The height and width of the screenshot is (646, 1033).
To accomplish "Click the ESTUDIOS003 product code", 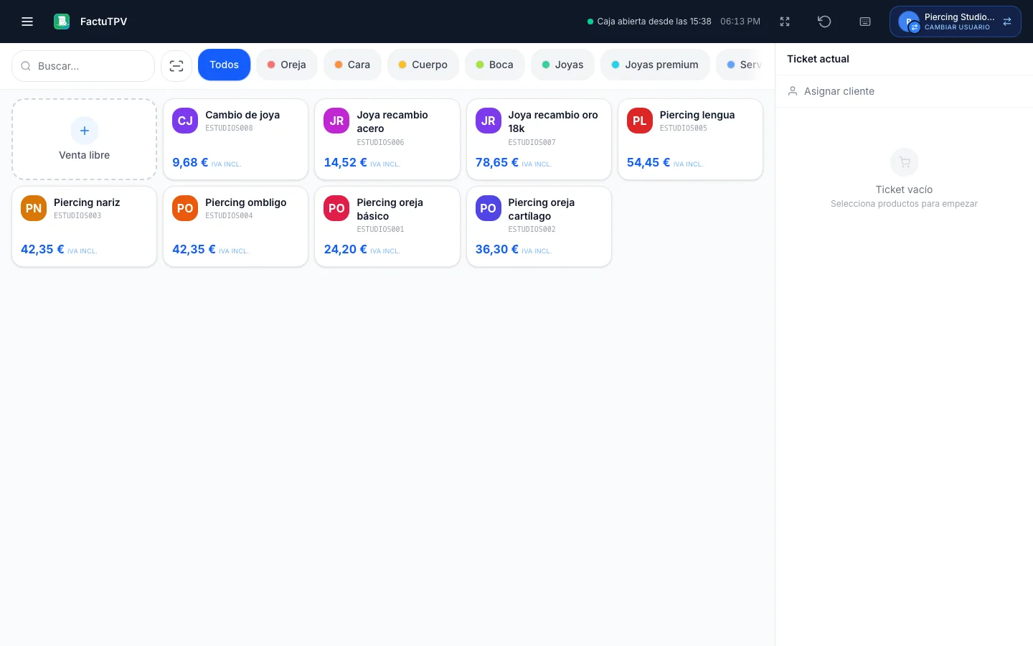I will tap(77, 215).
